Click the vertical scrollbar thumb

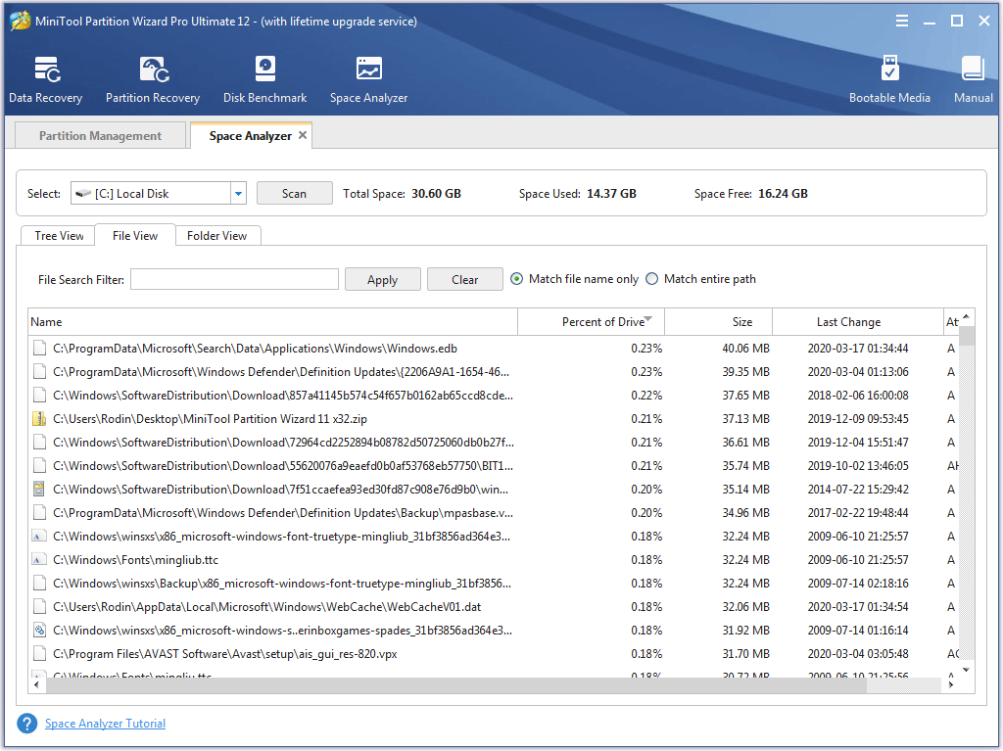point(967,336)
